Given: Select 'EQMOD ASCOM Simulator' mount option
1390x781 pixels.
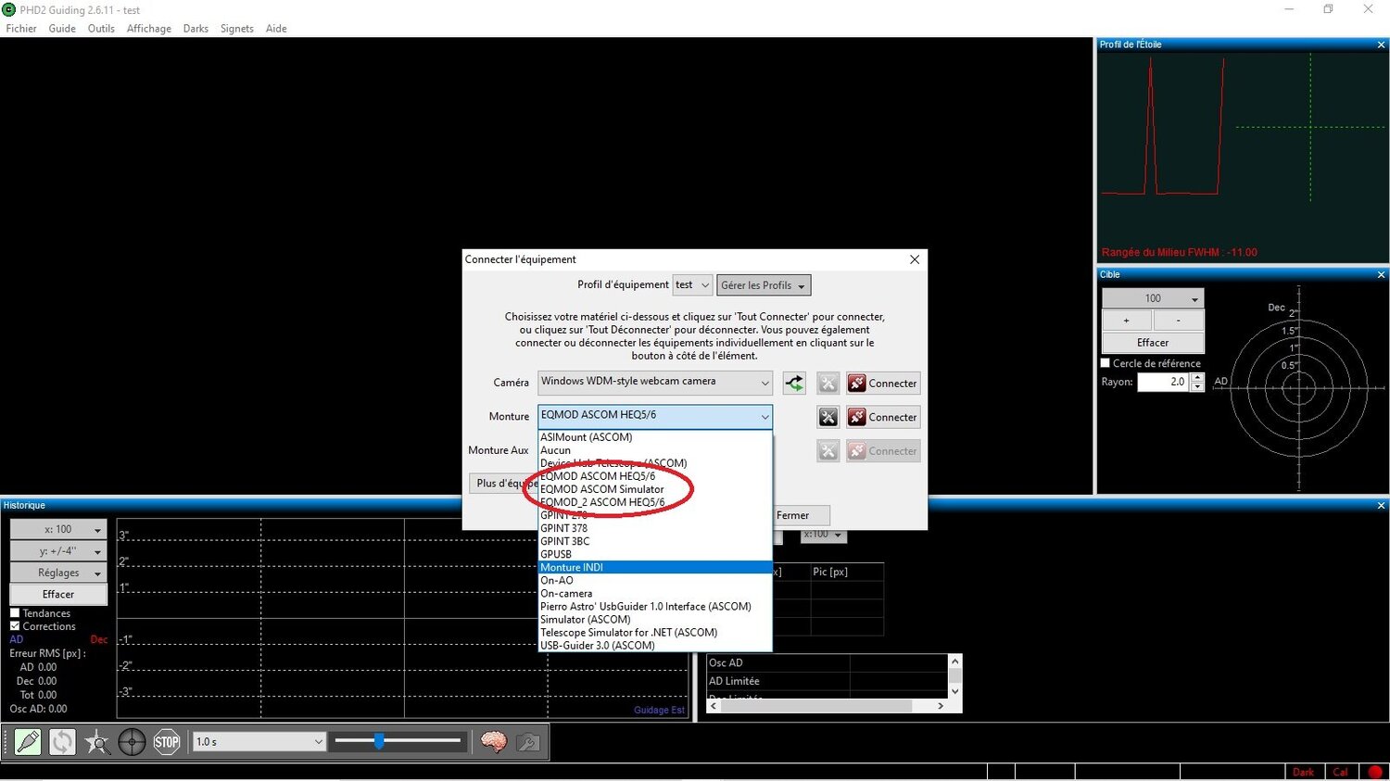Looking at the screenshot, I should [x=655, y=489].
